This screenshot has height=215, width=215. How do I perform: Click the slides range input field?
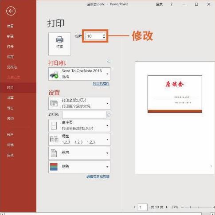click(84, 115)
